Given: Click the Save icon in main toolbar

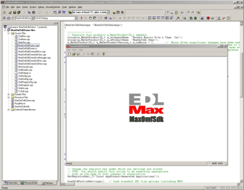Looking at the screenshot, I should [x=14, y=12].
